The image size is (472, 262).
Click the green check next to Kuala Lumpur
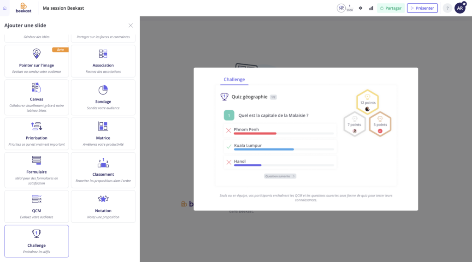point(229,146)
